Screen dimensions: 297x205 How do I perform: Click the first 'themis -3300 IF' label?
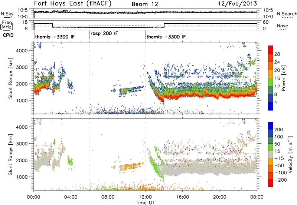click(x=55, y=37)
